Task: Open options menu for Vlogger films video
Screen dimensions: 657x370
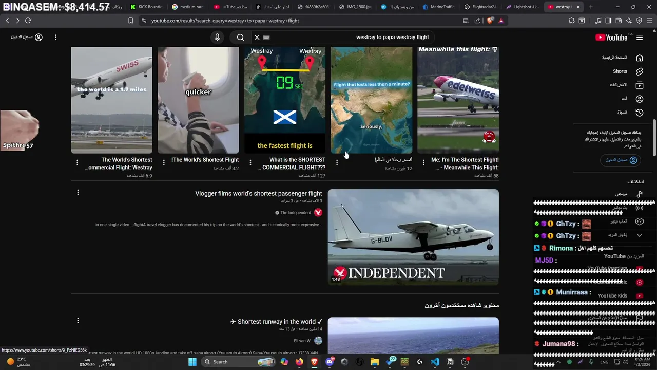Action: pos(78,192)
